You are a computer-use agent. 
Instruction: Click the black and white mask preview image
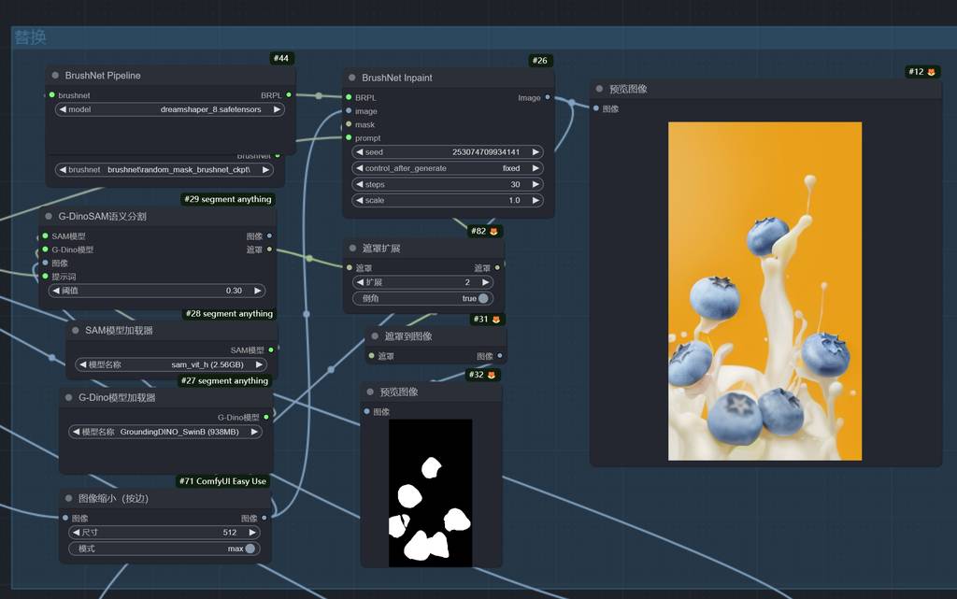430,492
